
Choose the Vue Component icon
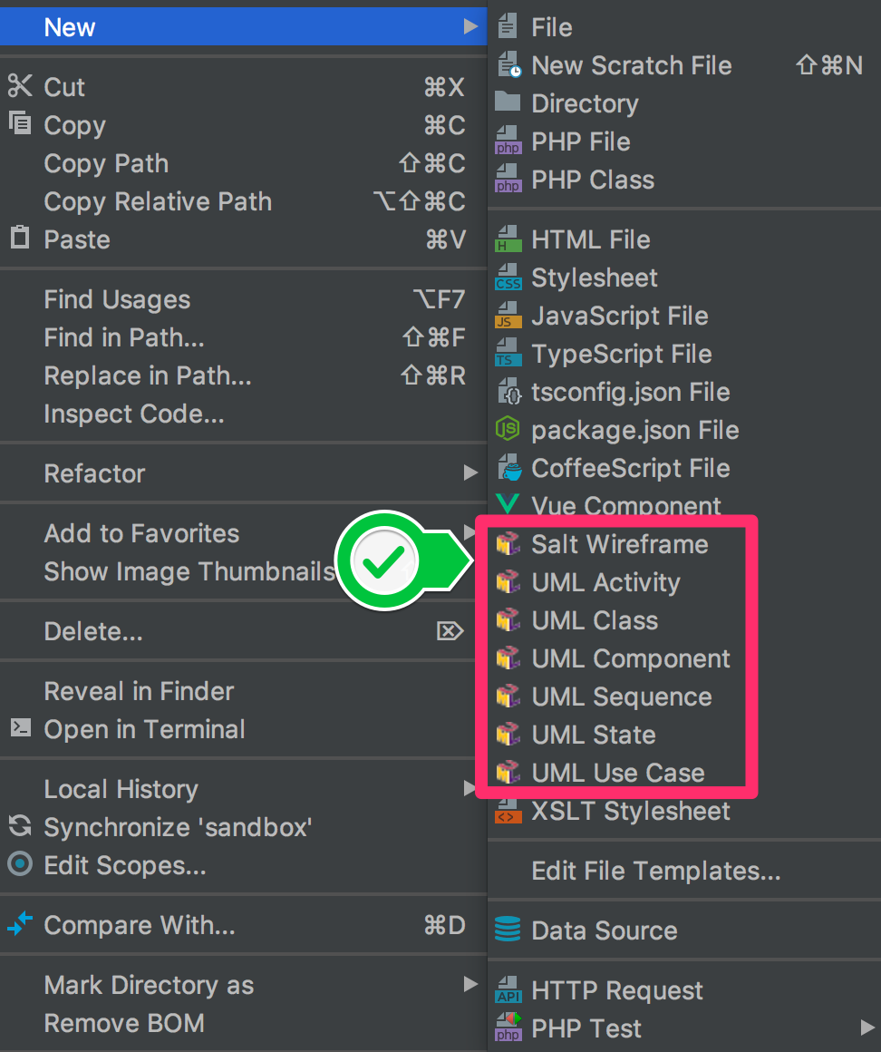coord(508,504)
